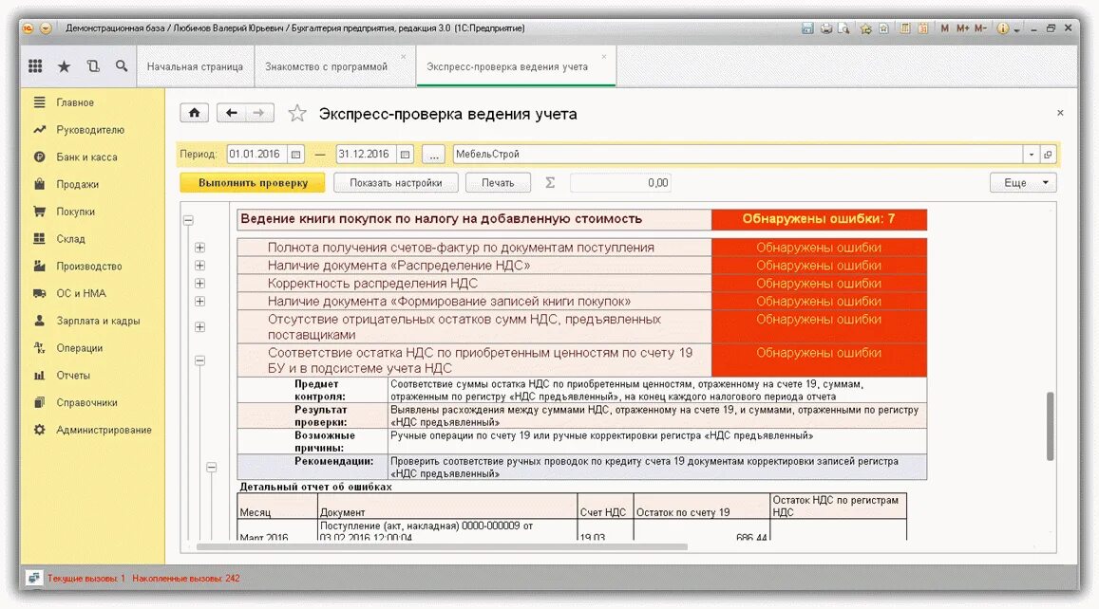Click the vertical scrollbar of the report
This screenshot has width=1099, height=609.
(x=1050, y=426)
